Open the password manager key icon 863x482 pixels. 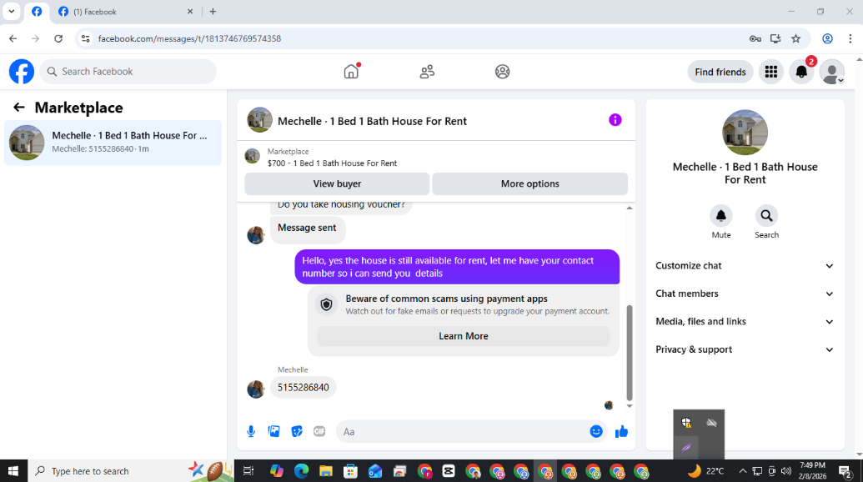(755, 38)
